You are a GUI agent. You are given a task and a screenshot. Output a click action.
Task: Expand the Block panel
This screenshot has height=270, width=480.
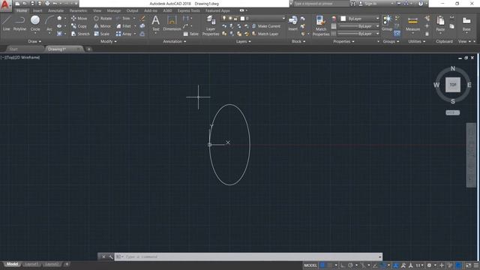point(298,41)
